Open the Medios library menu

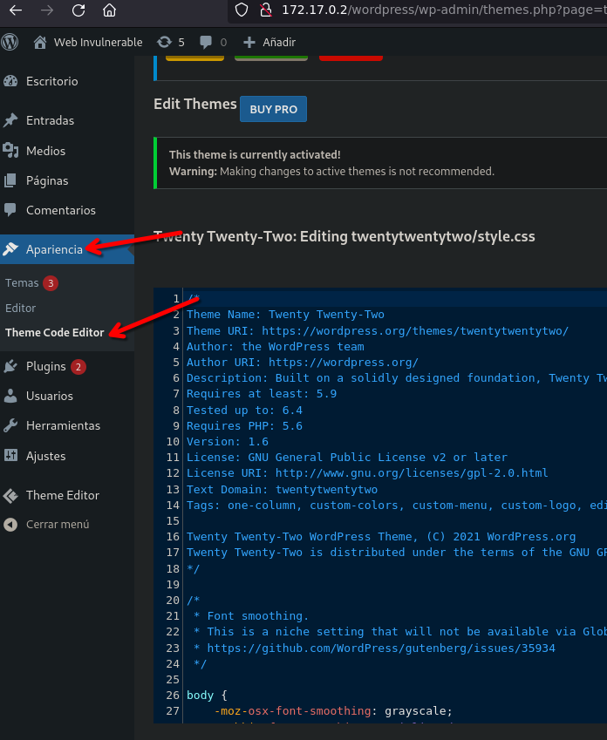tap(45, 151)
